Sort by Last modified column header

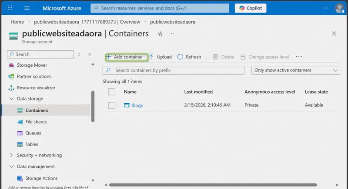click(198, 92)
